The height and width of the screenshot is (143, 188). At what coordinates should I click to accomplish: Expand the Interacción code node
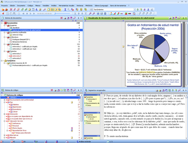pos(4,114)
